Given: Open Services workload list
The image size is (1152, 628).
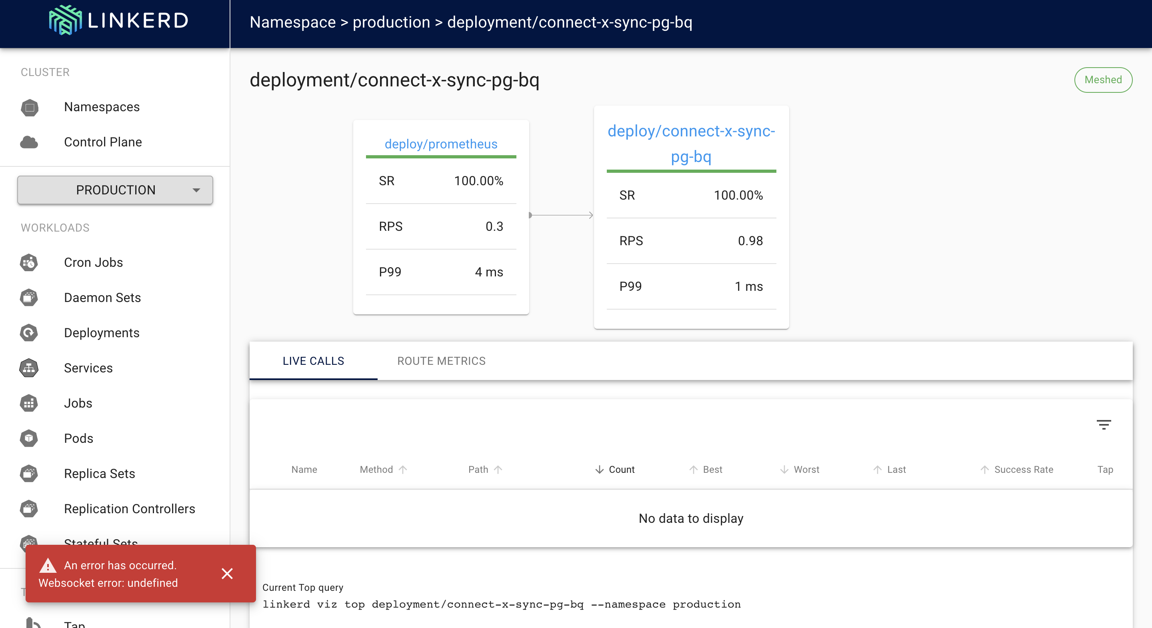Looking at the screenshot, I should 88,368.
